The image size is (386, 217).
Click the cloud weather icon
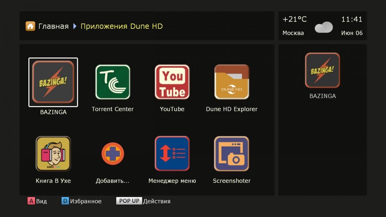click(324, 27)
